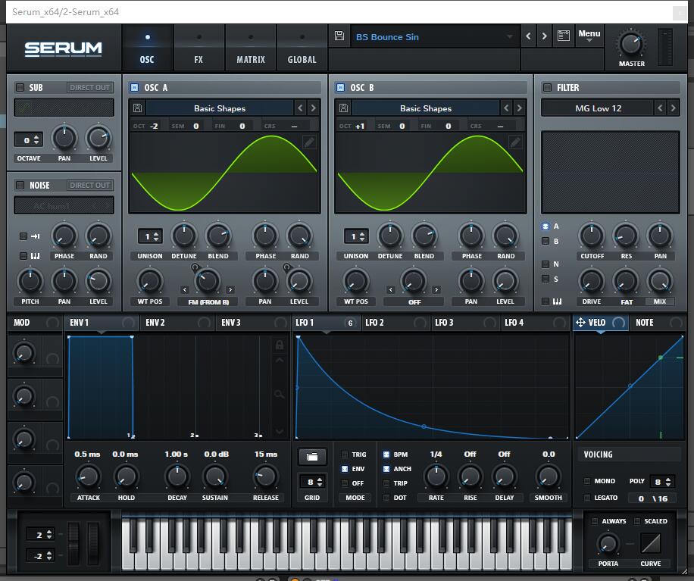The image size is (694, 581).
Task: Click the envelope lock icon
Action: pyautogui.click(x=280, y=345)
